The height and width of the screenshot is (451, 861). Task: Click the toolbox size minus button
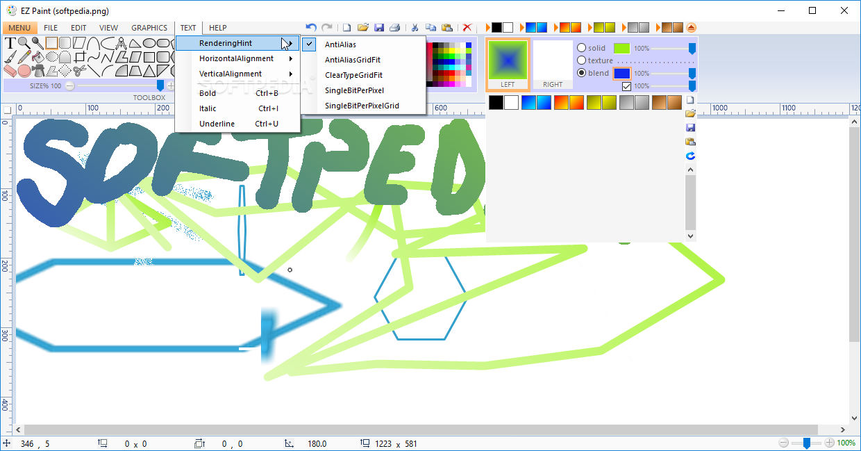69,85
